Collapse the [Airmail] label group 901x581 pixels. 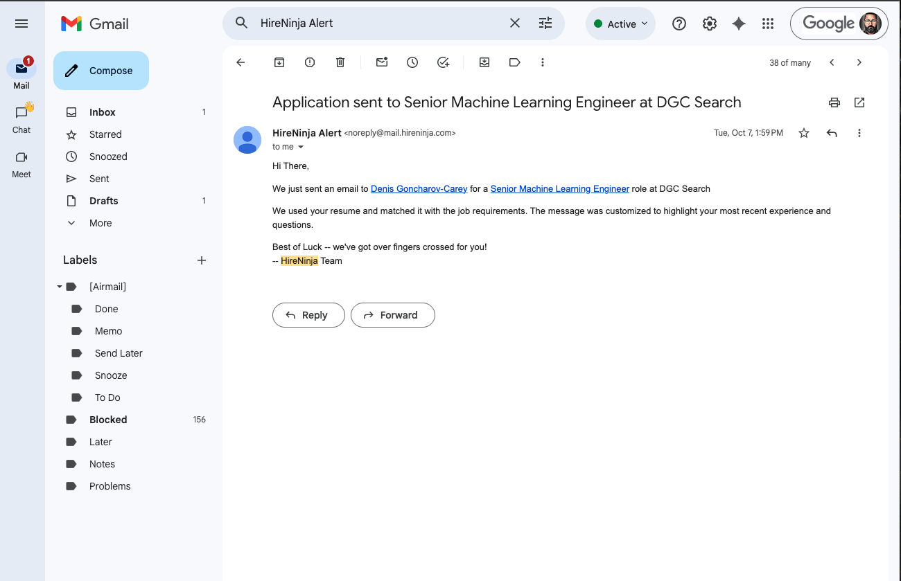[x=60, y=287]
